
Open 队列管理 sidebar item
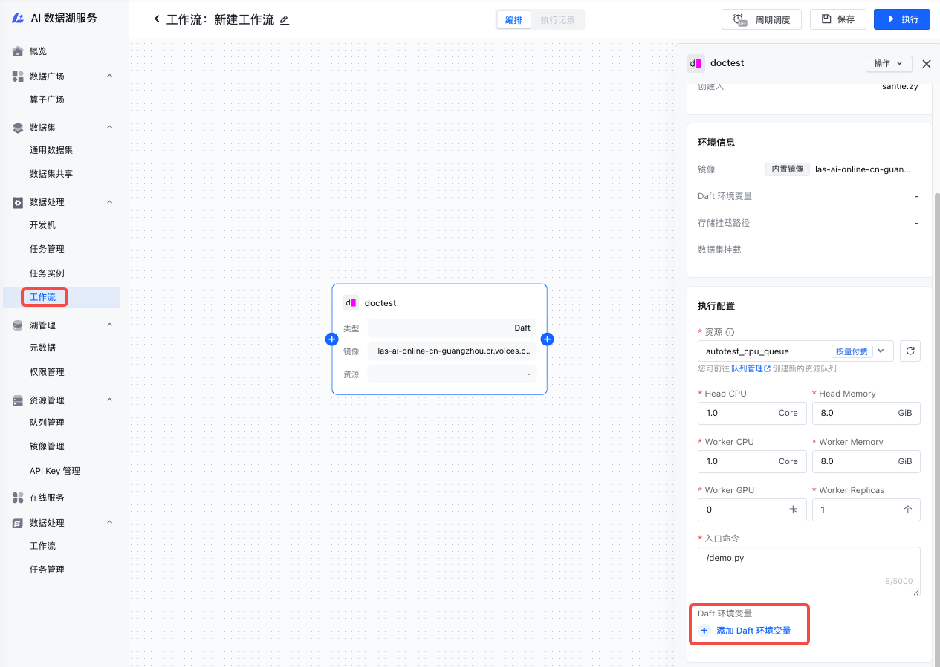coord(47,423)
